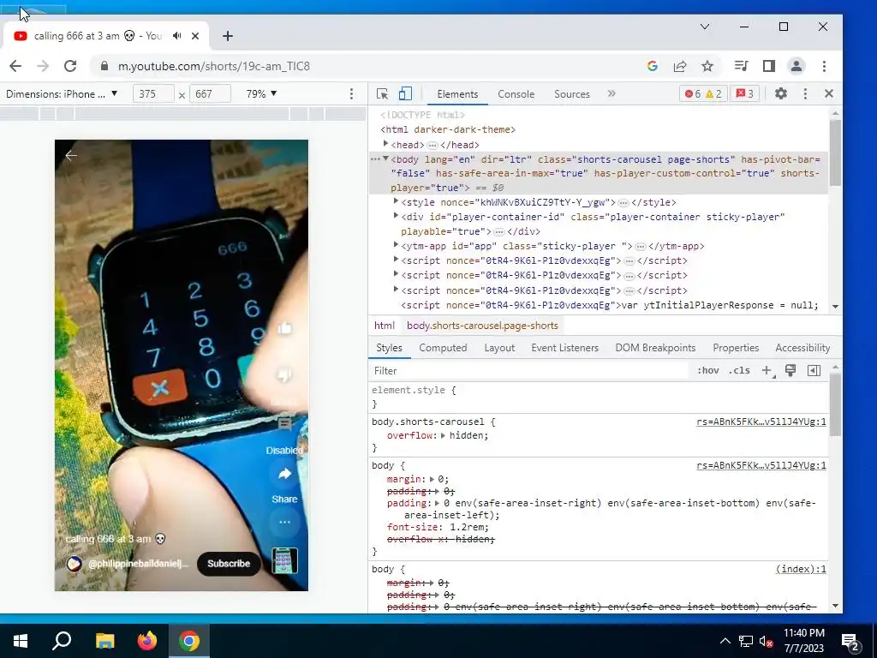Open the channel avatar
The height and width of the screenshot is (658, 877).
click(75, 564)
